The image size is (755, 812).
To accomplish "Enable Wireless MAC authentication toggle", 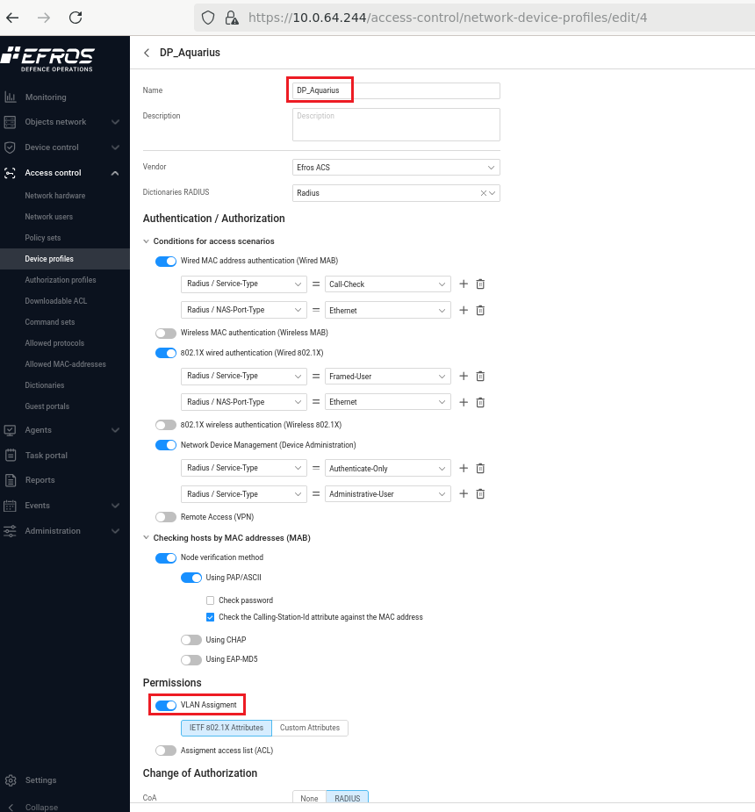I will click(166, 333).
